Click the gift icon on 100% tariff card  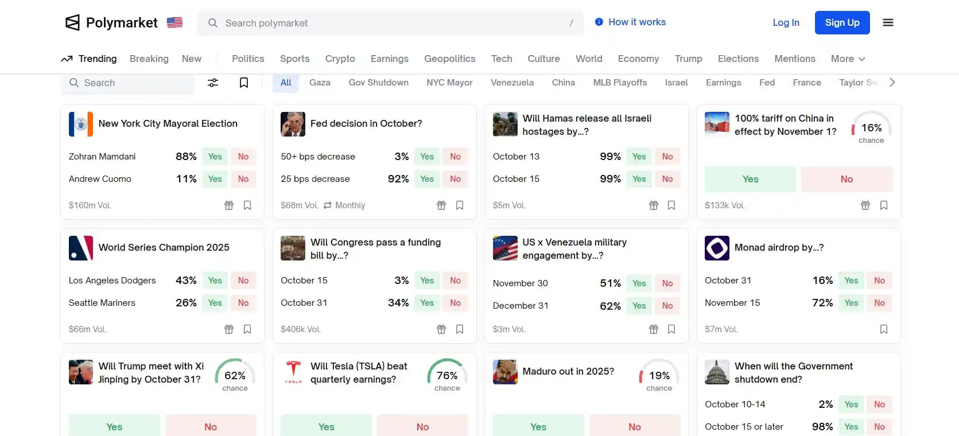coord(865,205)
